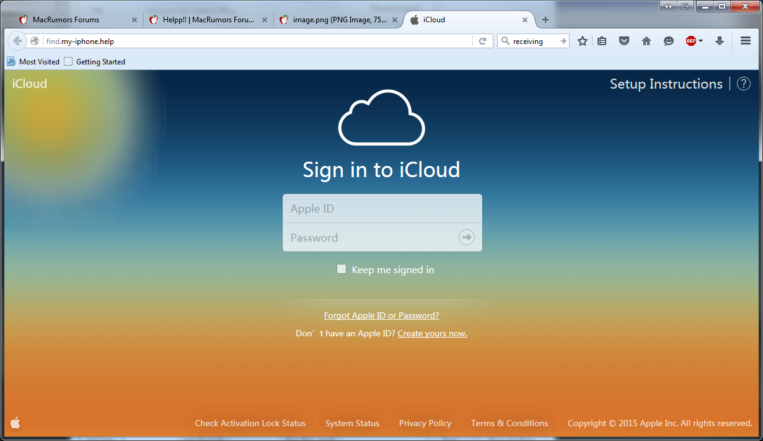
Task: Click the browser back arrow button
Action: pos(17,41)
